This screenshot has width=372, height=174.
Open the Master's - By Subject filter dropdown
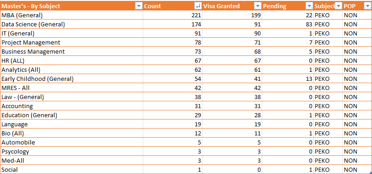click(x=139, y=6)
